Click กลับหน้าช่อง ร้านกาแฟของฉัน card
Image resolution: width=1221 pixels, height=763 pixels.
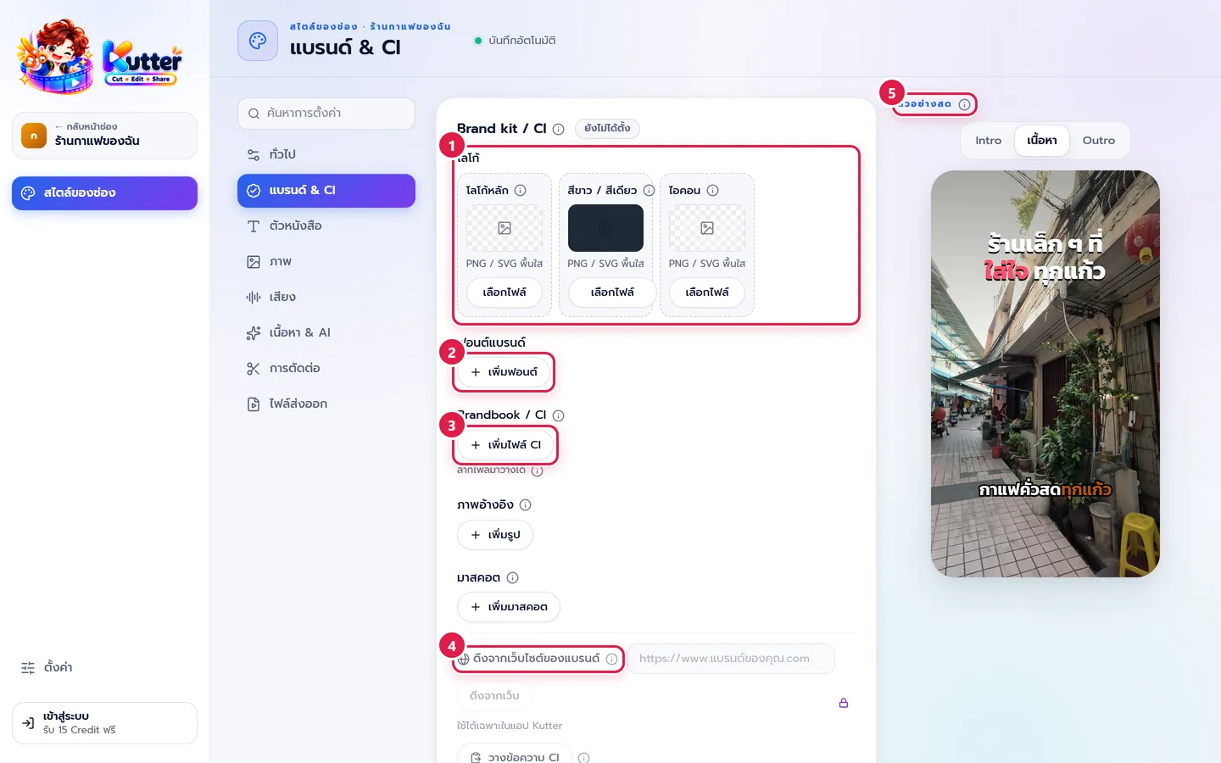[x=104, y=136]
